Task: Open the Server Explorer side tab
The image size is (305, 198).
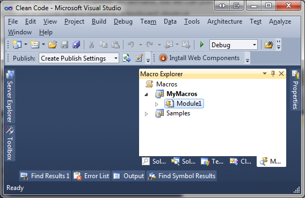Action: tap(10, 97)
